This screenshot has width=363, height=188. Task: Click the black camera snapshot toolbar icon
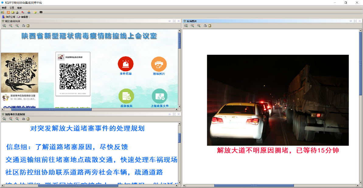pyautogui.click(x=41, y=12)
